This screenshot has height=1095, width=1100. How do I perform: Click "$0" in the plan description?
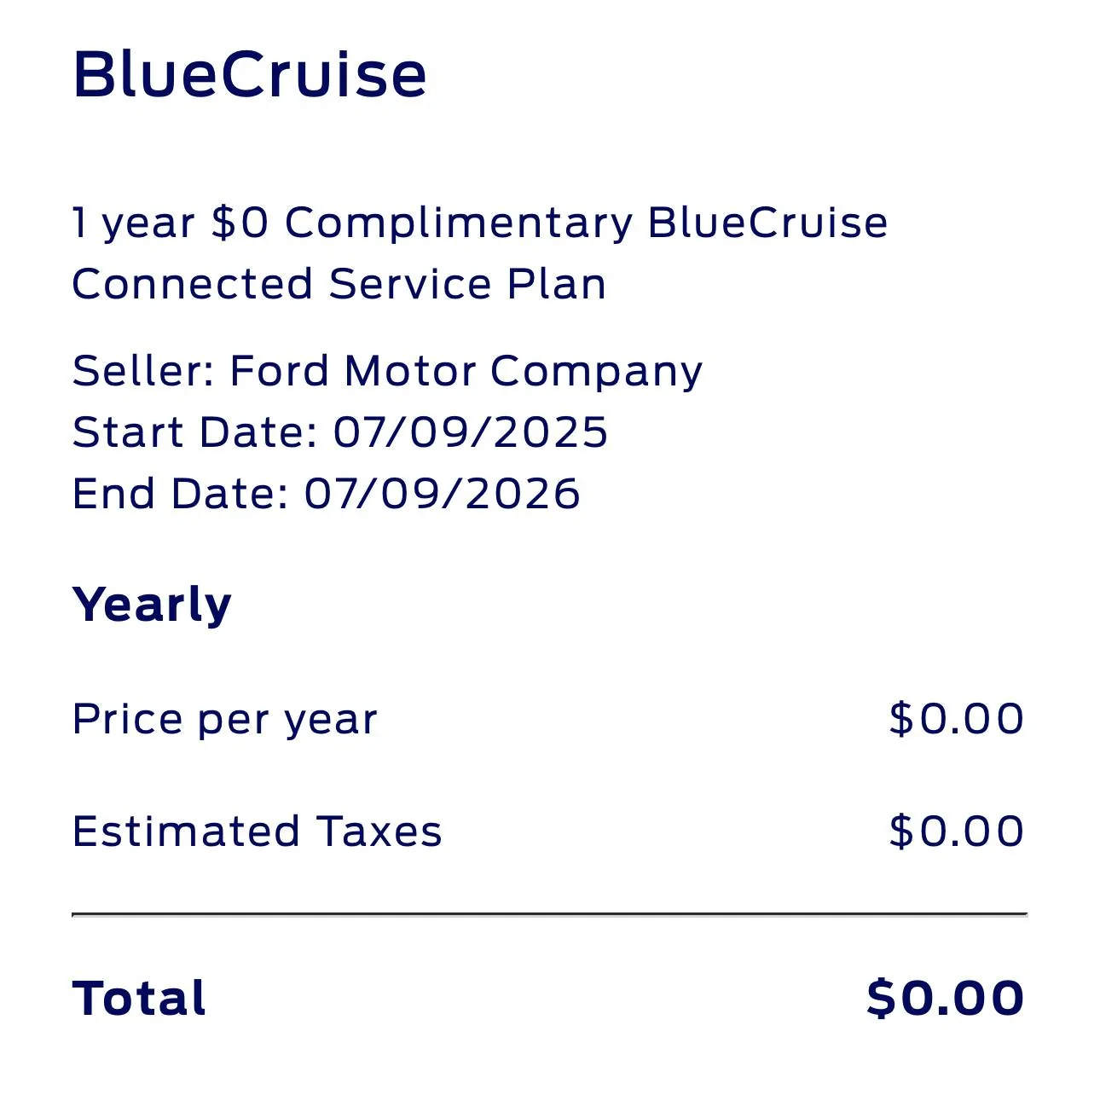[240, 223]
